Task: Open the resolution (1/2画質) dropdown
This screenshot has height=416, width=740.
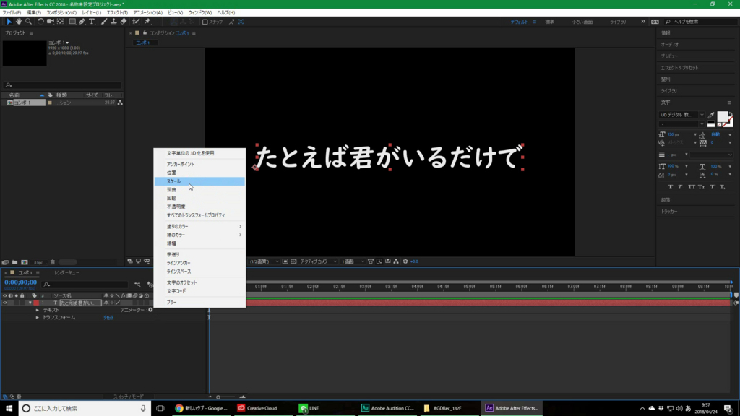Action: coord(264,261)
